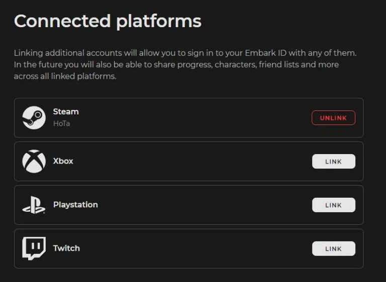Click the "across all linked platforms" description line
386x282 pixels.
click(65, 77)
